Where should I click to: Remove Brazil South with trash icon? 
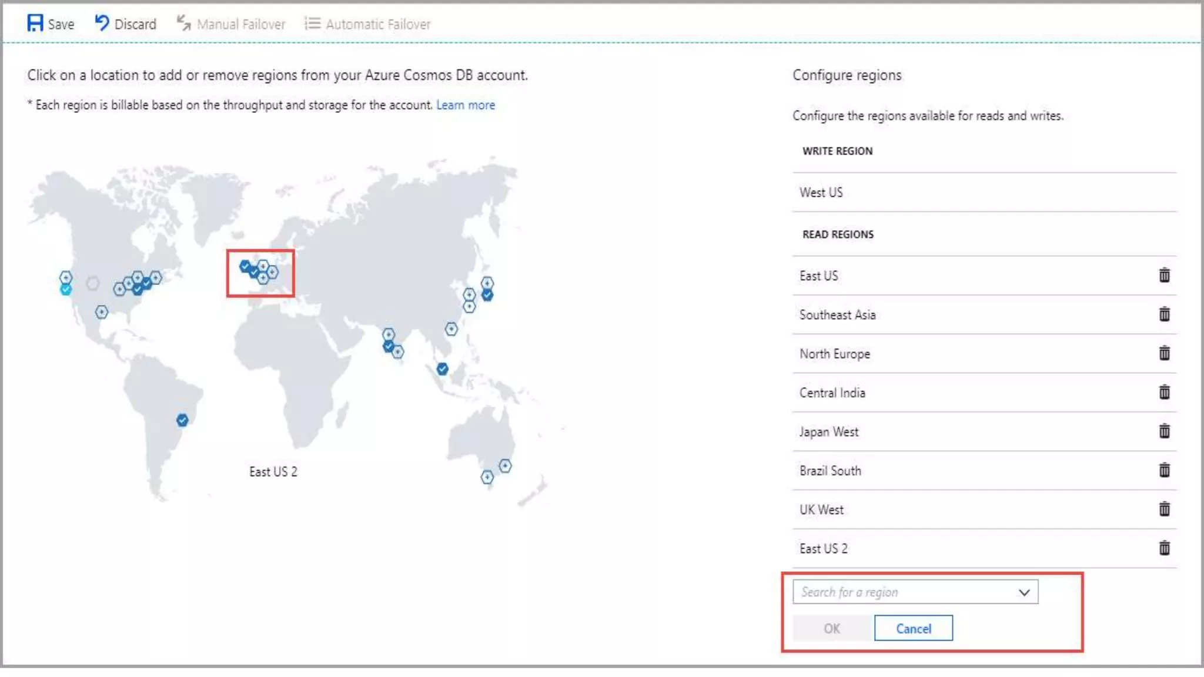(x=1164, y=470)
